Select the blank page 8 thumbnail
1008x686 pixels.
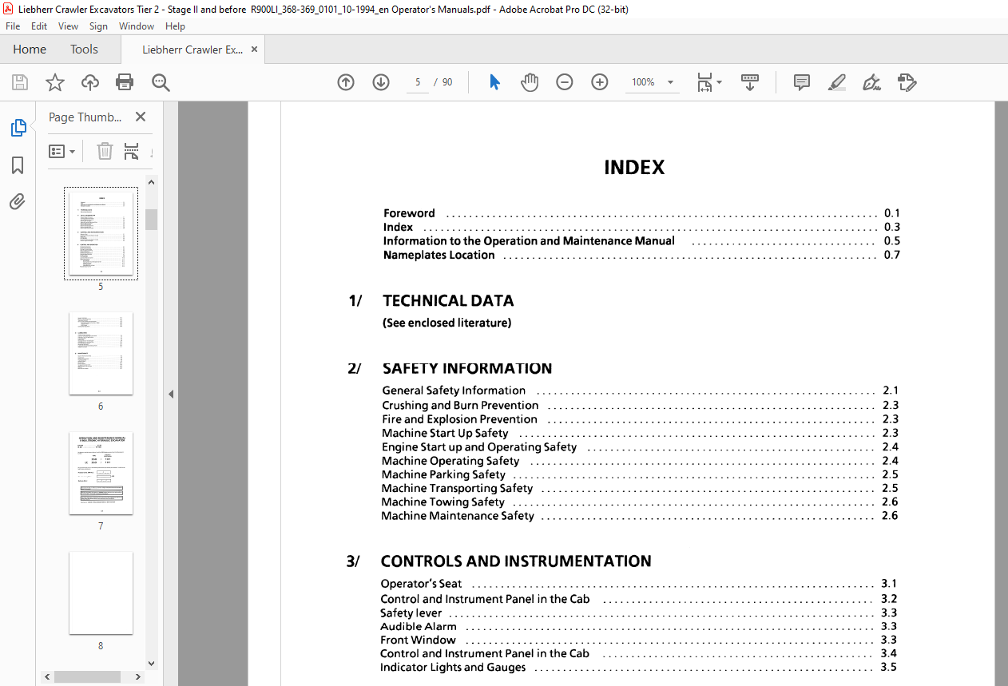[101, 593]
